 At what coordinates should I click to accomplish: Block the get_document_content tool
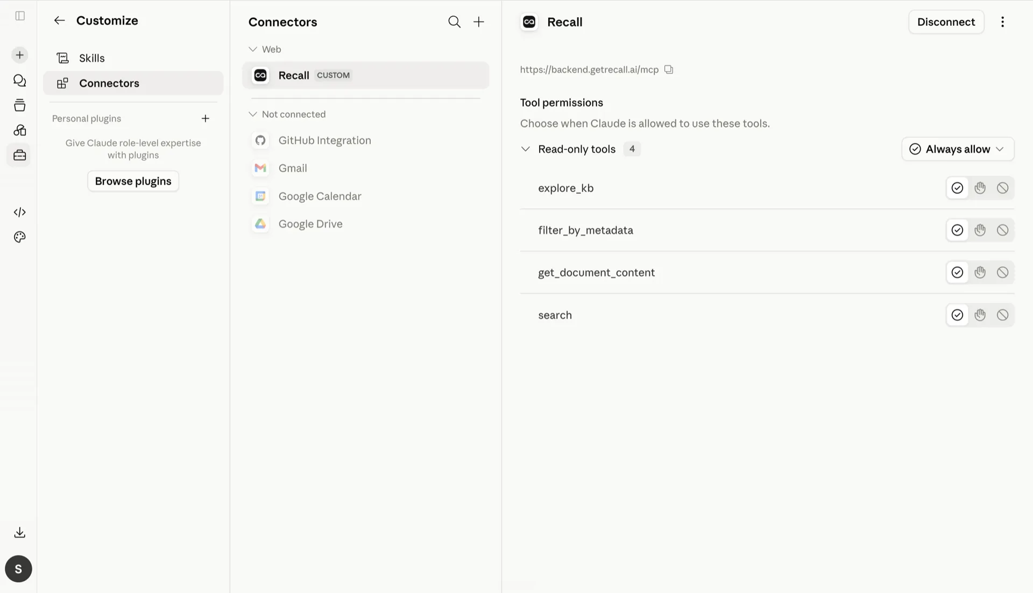pyautogui.click(x=1002, y=272)
